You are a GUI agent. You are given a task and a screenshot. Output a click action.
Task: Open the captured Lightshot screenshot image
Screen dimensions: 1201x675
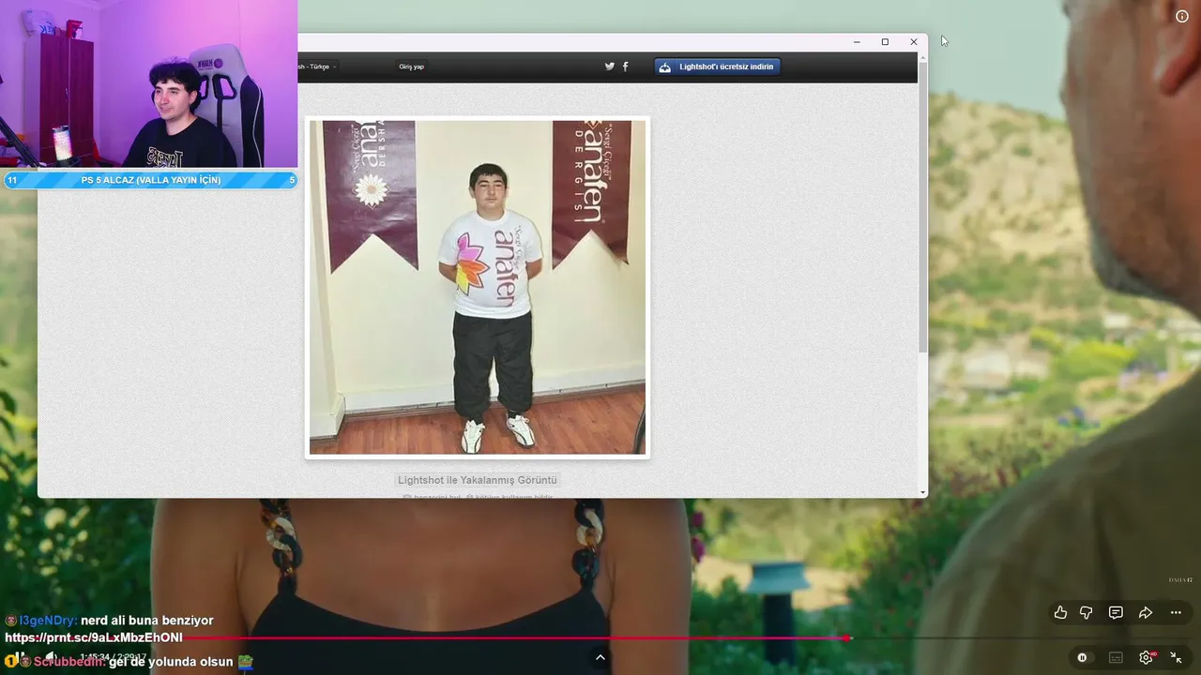478,287
